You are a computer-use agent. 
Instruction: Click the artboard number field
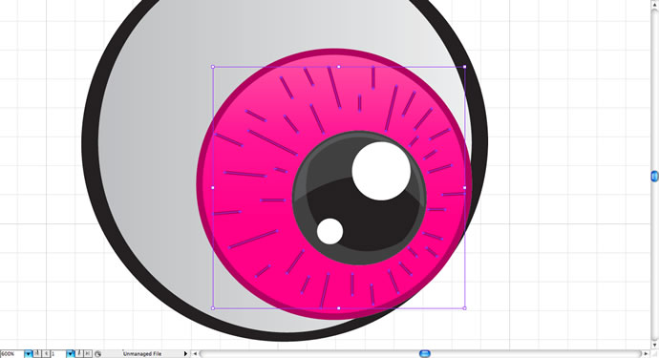pyautogui.click(x=58, y=354)
